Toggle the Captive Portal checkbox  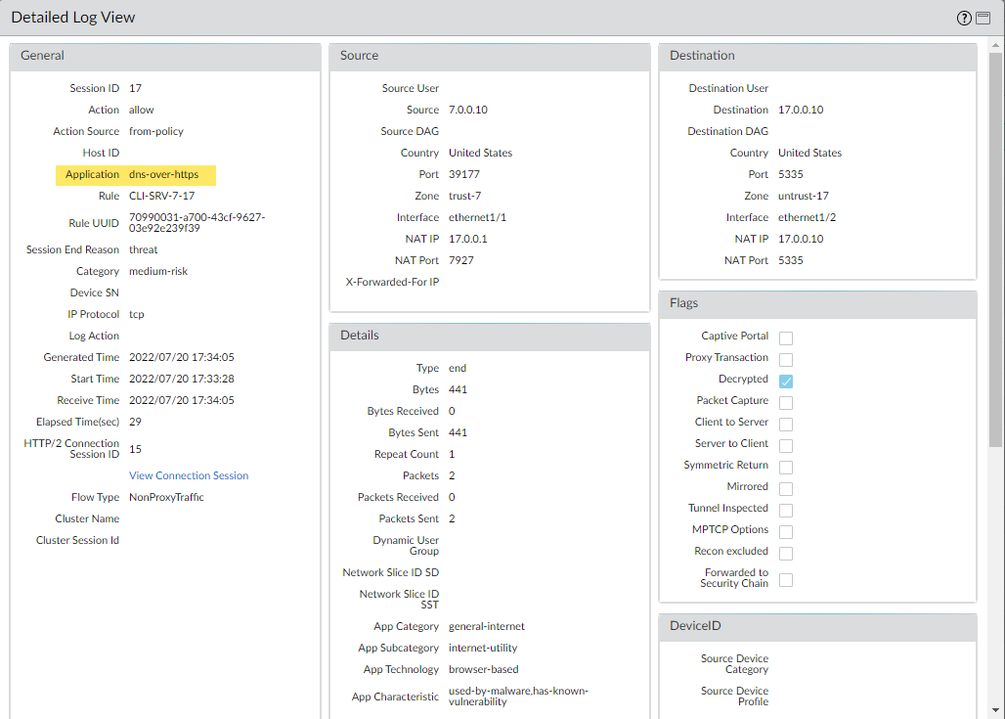(x=786, y=337)
